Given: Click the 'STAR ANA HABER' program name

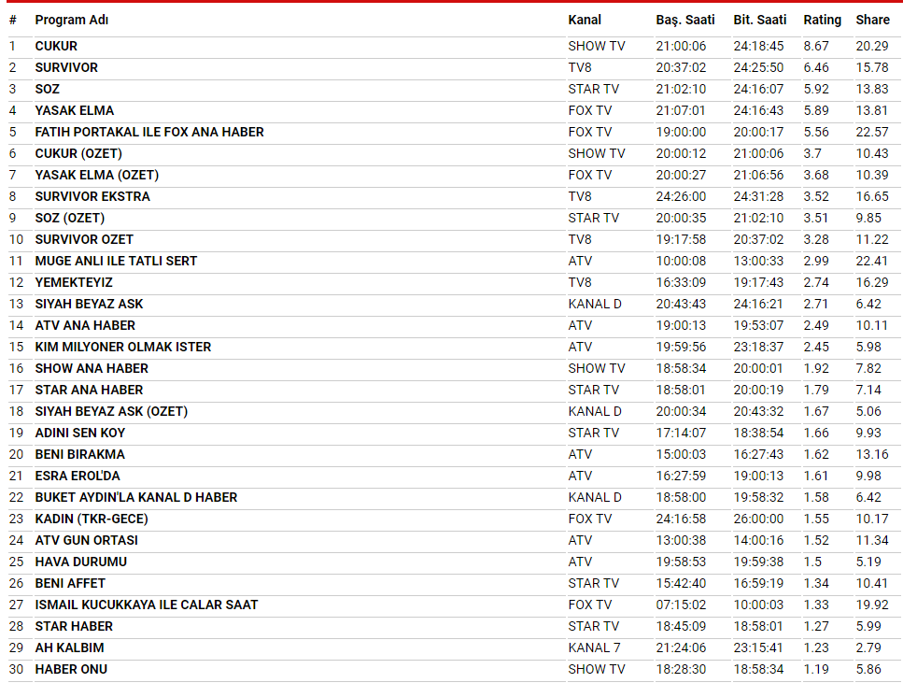Looking at the screenshot, I should pyautogui.click(x=89, y=391).
